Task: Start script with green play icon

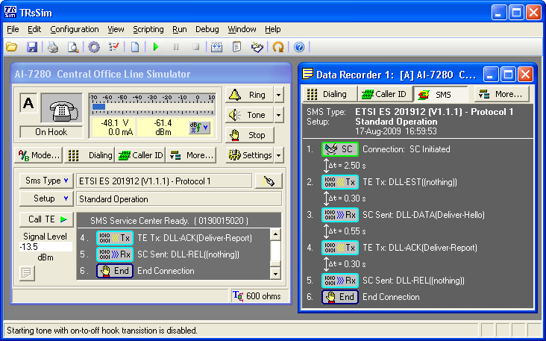Action: coord(156,47)
